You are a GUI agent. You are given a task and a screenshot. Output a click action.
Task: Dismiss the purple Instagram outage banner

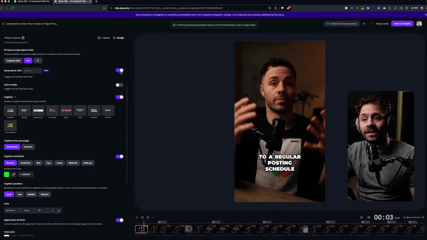point(425,15)
